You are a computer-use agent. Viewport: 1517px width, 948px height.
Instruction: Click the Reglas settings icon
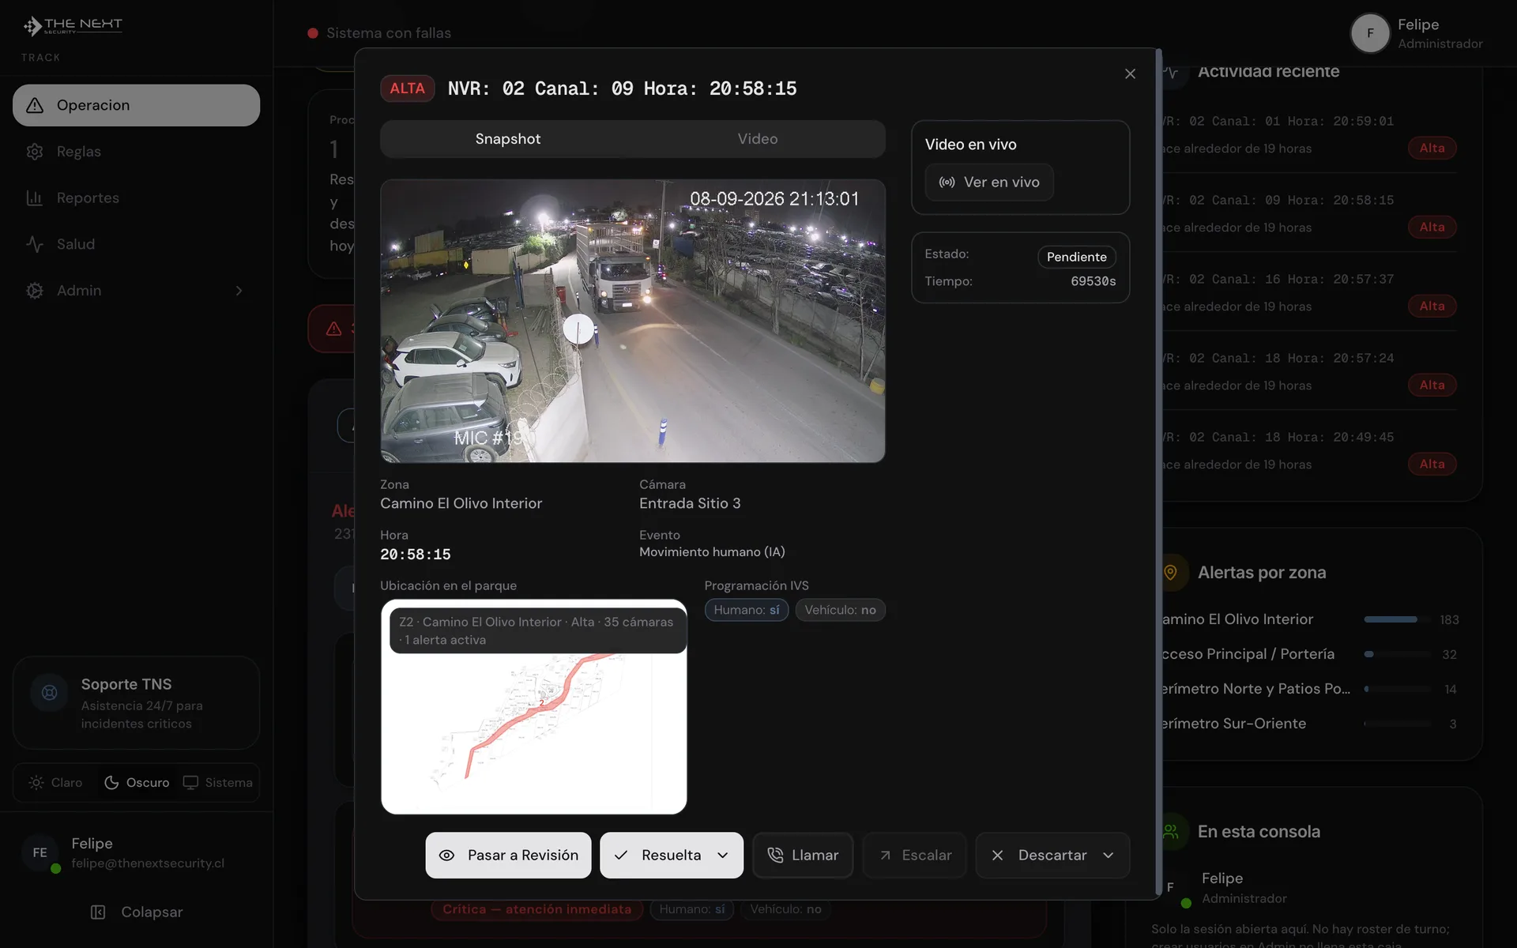click(x=35, y=152)
